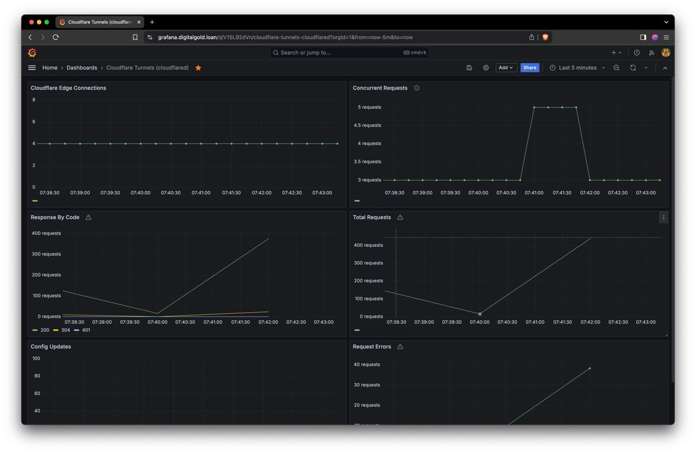Unstar this dashboard with the star icon
This screenshot has width=696, height=453.
point(198,68)
